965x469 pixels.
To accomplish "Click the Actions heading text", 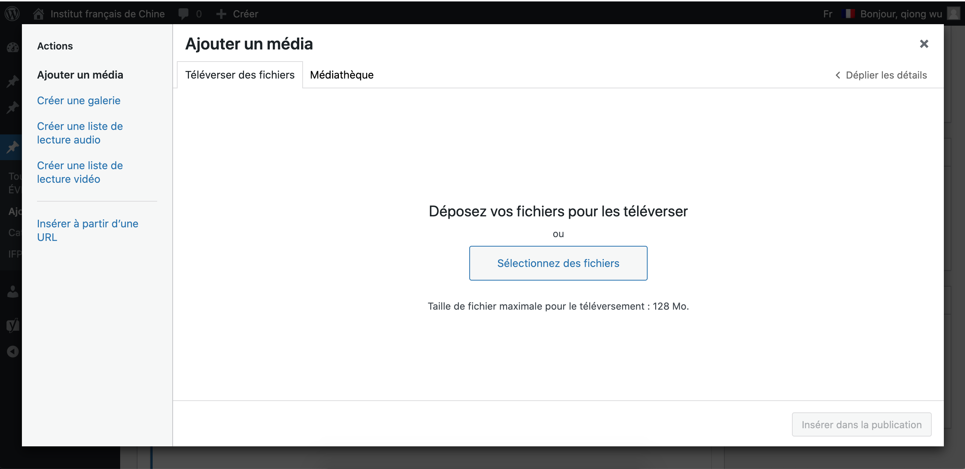I will click(x=55, y=46).
